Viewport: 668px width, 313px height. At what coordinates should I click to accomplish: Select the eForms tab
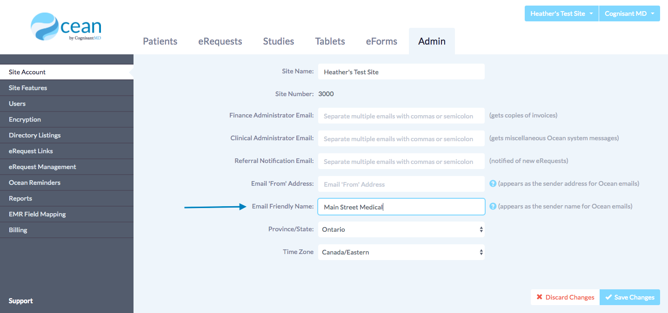click(381, 41)
